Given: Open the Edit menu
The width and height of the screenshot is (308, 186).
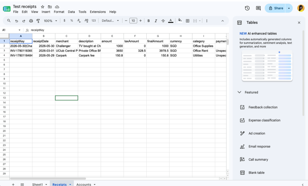Looking at the screenshot, I should pos(25,12).
